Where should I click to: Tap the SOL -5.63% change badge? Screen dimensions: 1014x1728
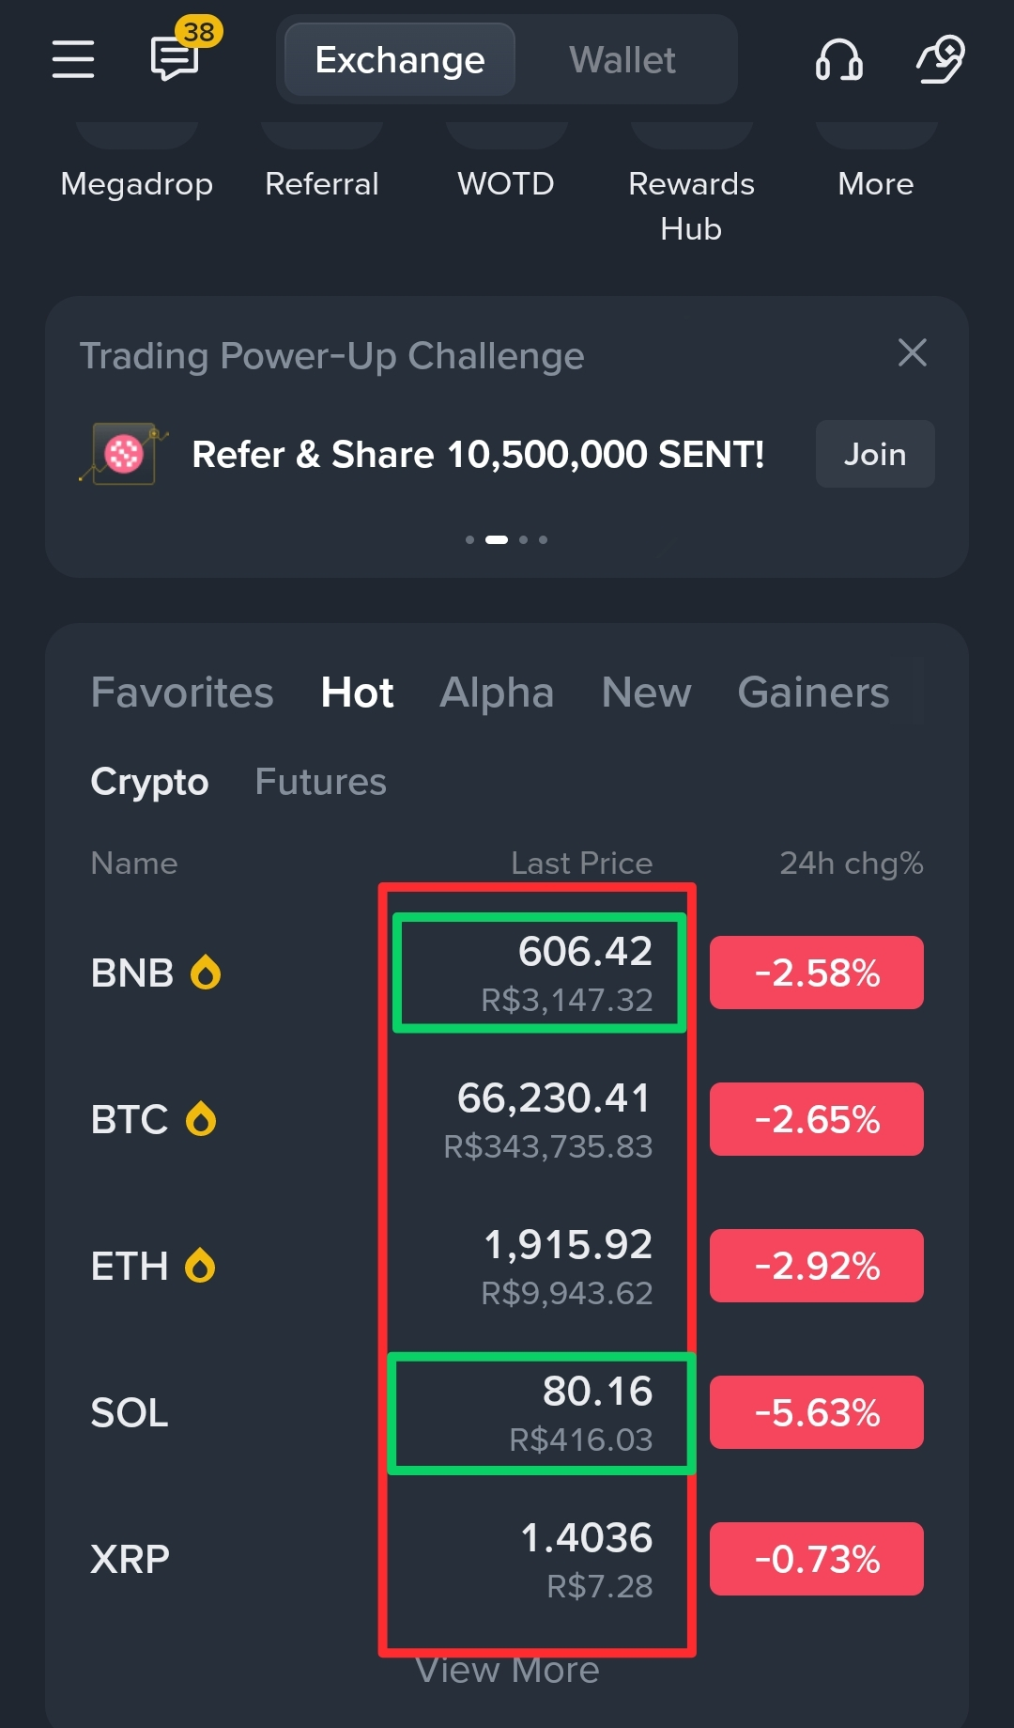point(817,1412)
